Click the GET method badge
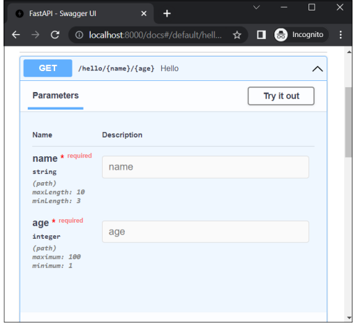 point(47,68)
